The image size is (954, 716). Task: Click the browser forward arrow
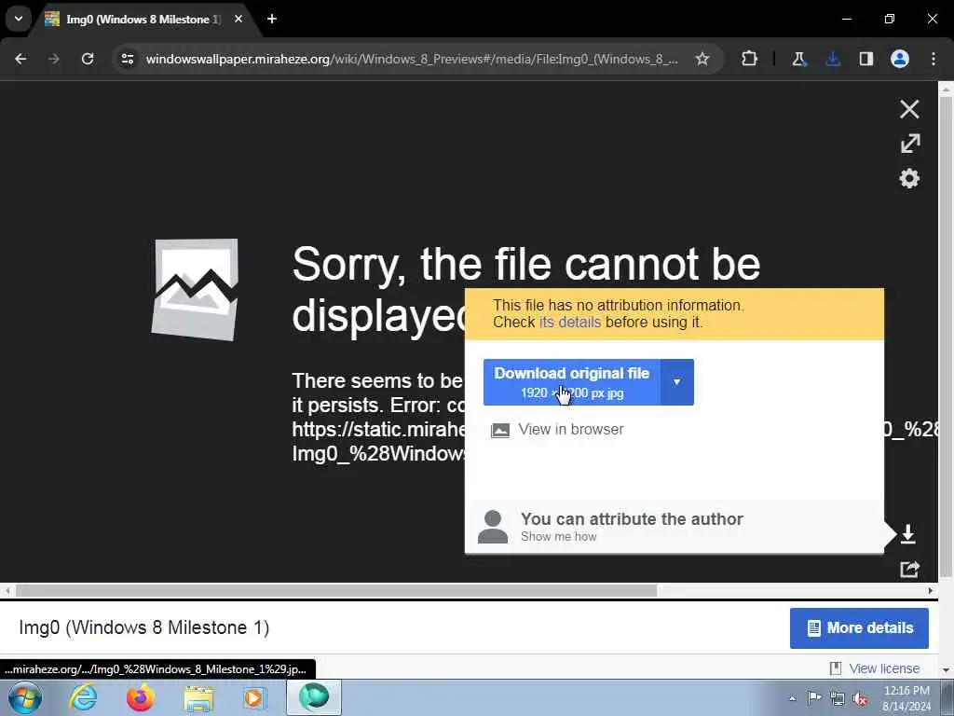(54, 59)
